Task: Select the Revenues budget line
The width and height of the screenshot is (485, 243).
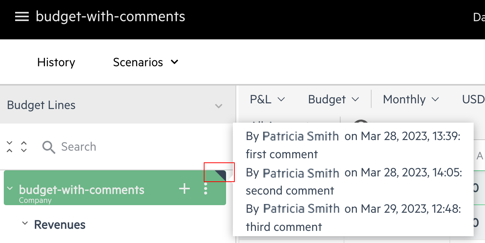Action: (x=60, y=225)
